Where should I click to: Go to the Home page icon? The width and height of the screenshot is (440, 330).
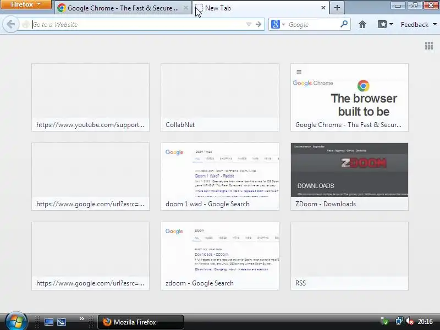[362, 25]
